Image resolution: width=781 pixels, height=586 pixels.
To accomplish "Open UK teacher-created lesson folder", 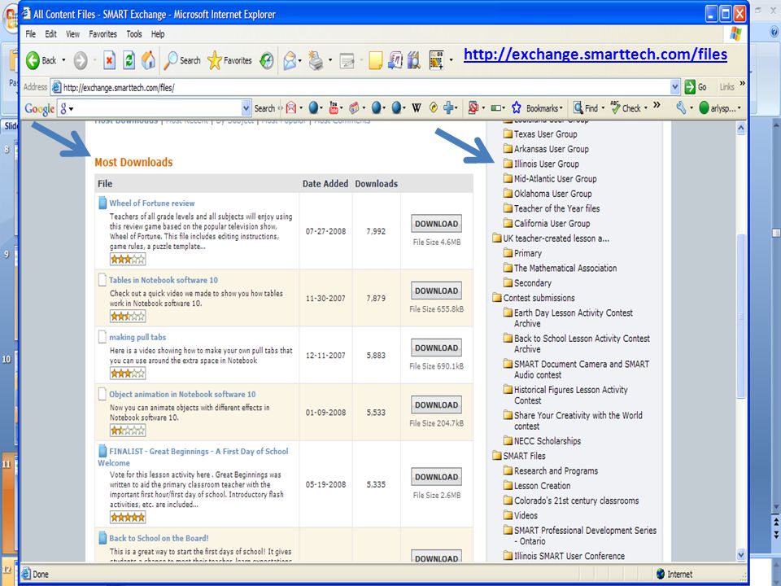I will [551, 238].
